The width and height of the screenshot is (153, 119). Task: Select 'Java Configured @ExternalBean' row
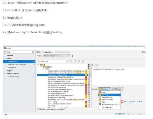click(60, 104)
